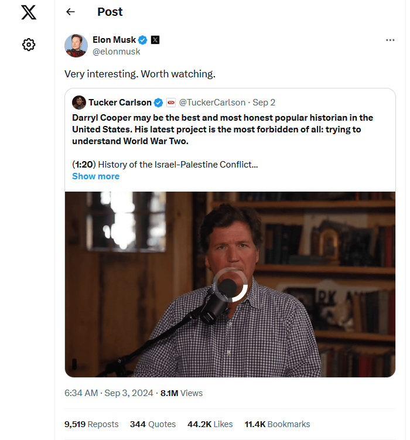The height and width of the screenshot is (440, 410).
Task: Go back using the arrow icon
Action: [x=71, y=12]
